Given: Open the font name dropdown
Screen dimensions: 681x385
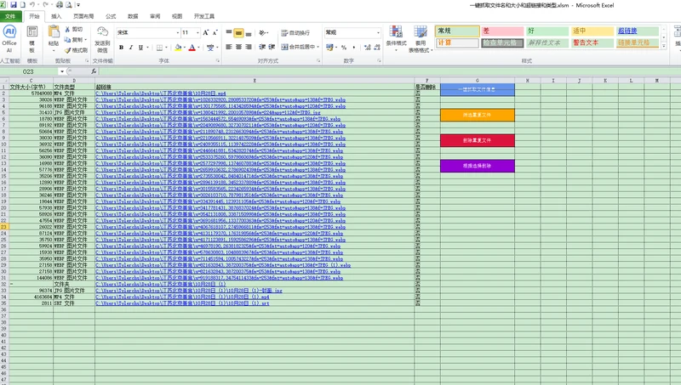Looking at the screenshot, I should tap(178, 32).
